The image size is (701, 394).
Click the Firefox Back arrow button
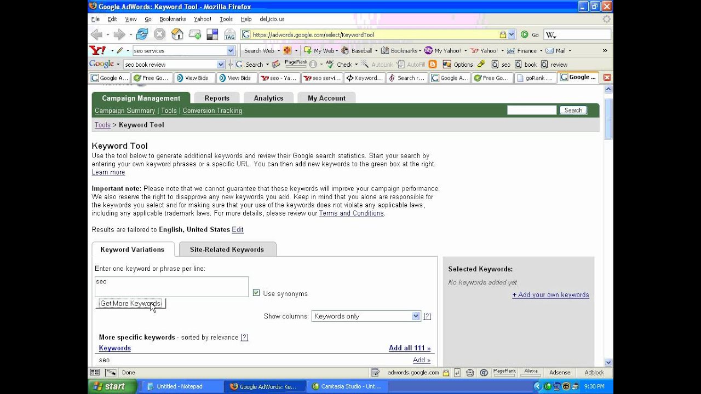coord(97,34)
